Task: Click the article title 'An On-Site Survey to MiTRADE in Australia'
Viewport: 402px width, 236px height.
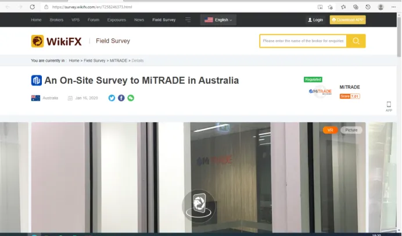Action: 142,80
